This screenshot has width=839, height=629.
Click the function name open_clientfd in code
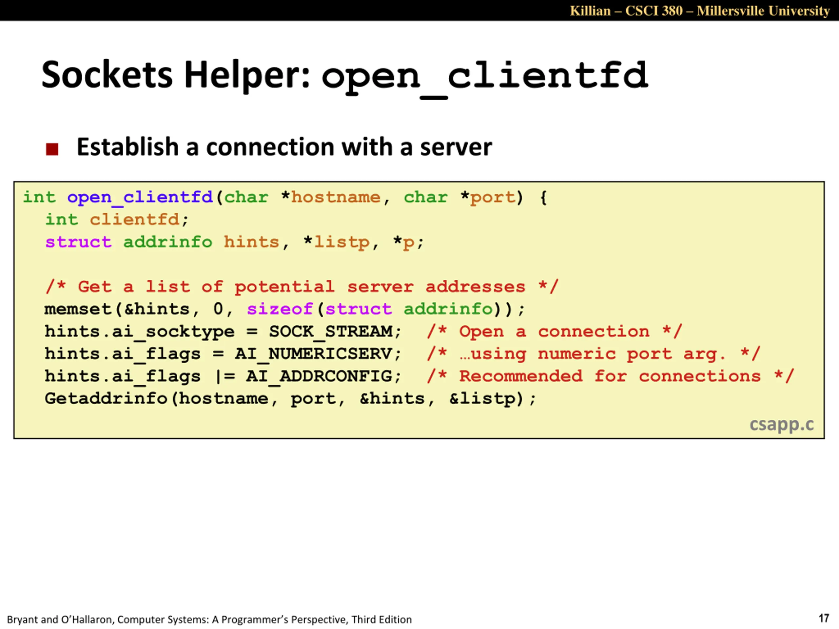tap(140, 198)
